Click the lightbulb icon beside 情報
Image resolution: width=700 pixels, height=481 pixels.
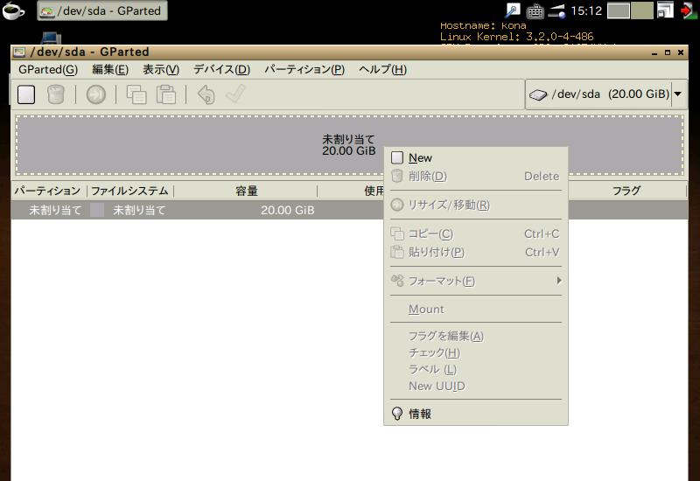pos(397,414)
